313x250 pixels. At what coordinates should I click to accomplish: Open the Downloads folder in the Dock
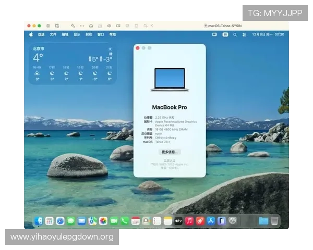(x=263, y=221)
